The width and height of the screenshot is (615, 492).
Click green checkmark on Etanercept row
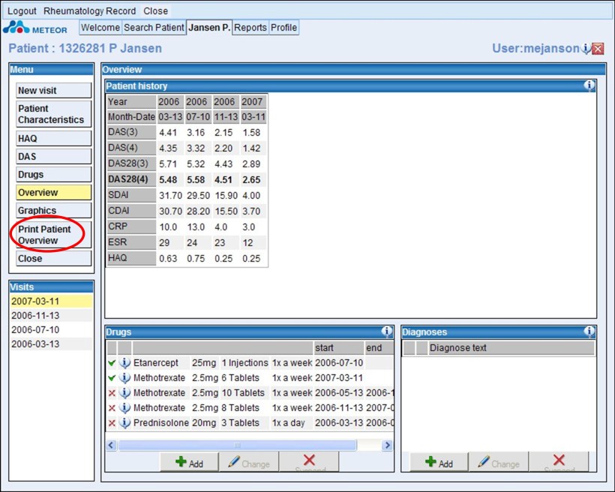[x=112, y=363]
